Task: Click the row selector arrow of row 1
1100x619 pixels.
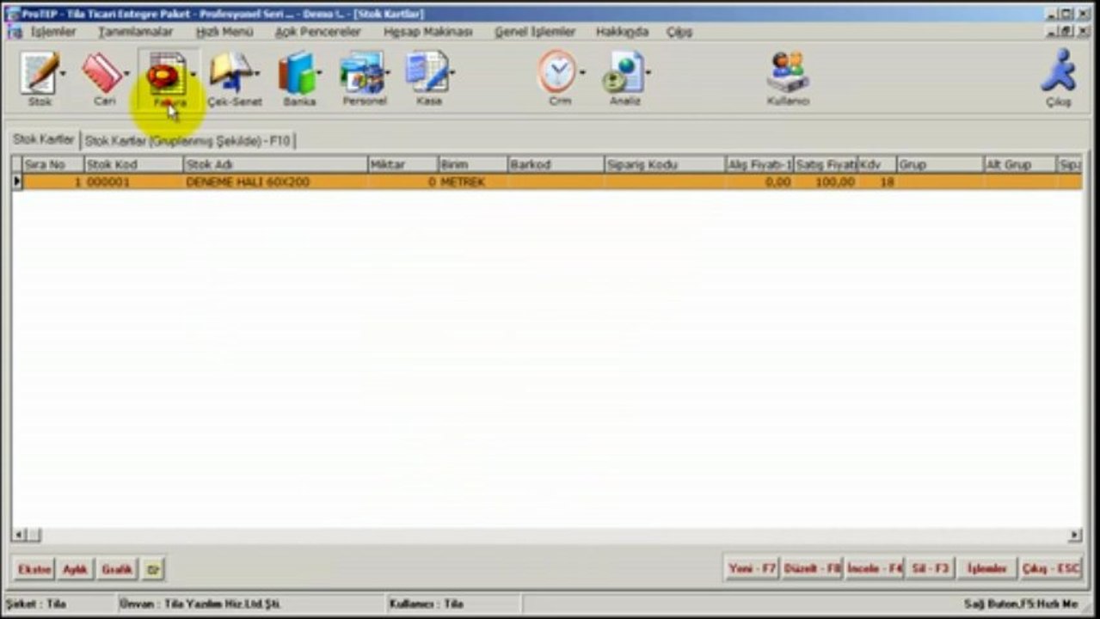Action: click(x=16, y=182)
